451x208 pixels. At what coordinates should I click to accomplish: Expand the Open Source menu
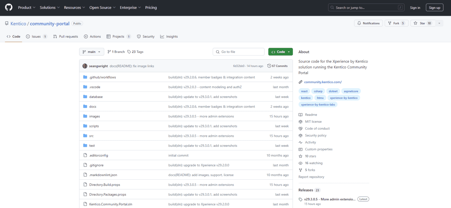pos(102,7)
